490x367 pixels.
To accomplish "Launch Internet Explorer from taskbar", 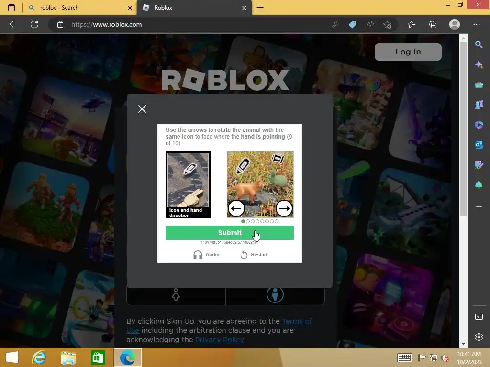I will [39, 357].
